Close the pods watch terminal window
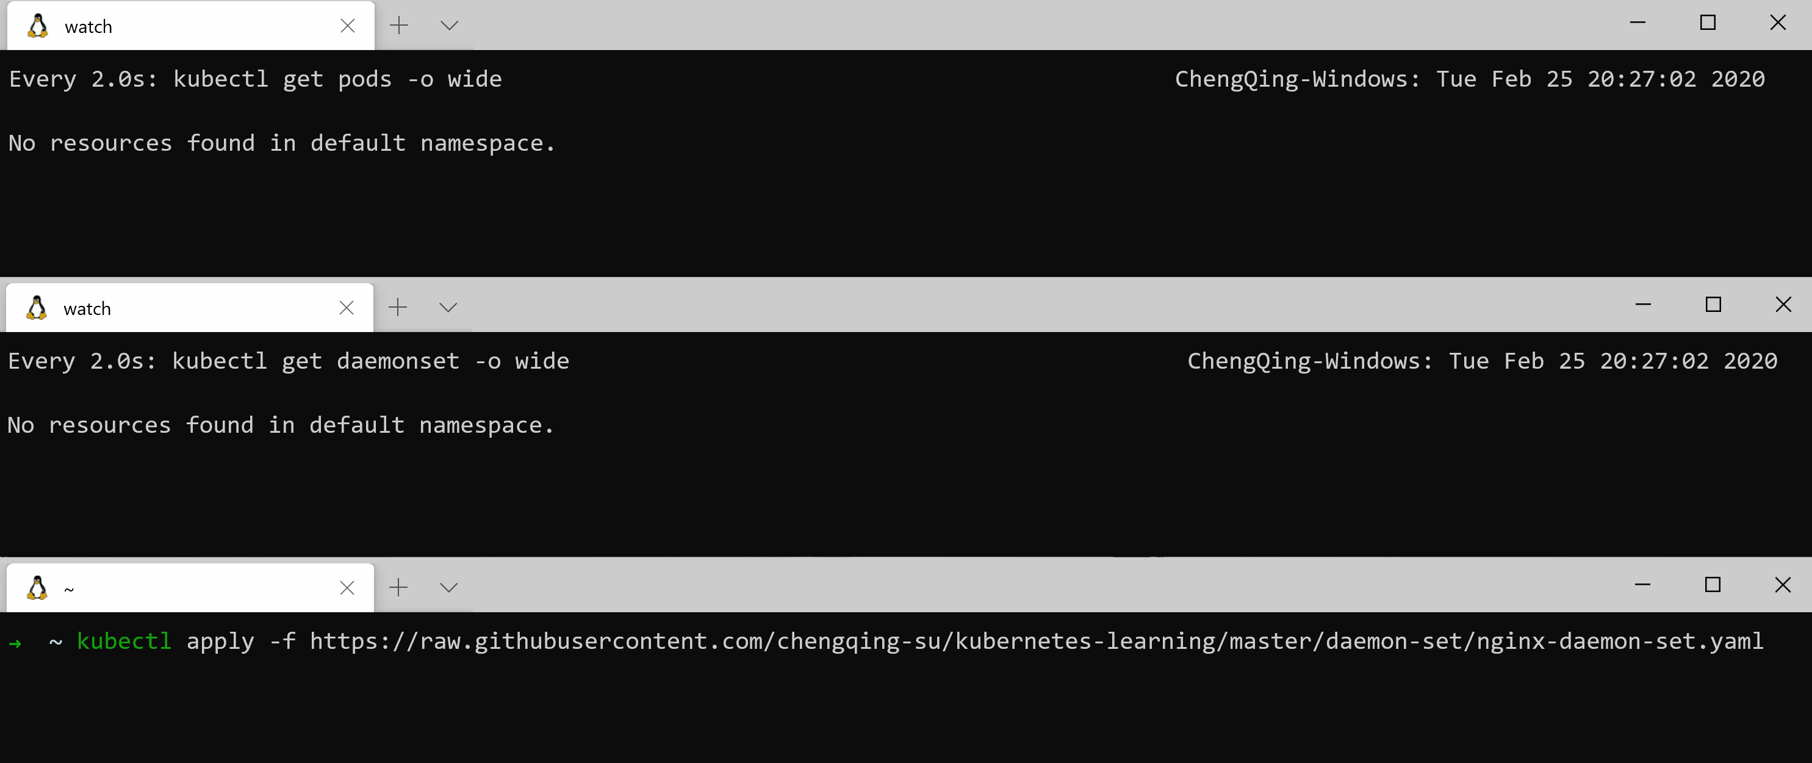The width and height of the screenshot is (1812, 763). pos(1778,23)
